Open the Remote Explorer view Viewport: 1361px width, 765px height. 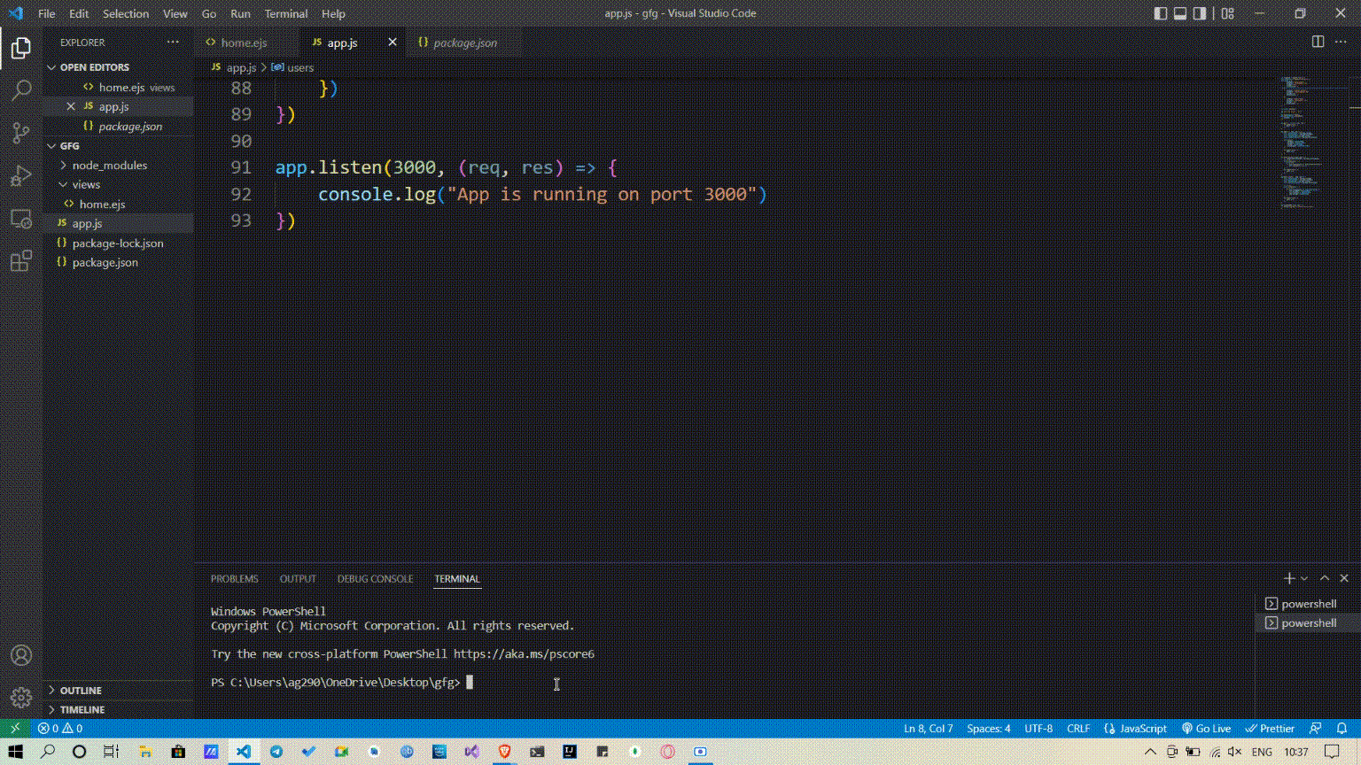point(21,218)
